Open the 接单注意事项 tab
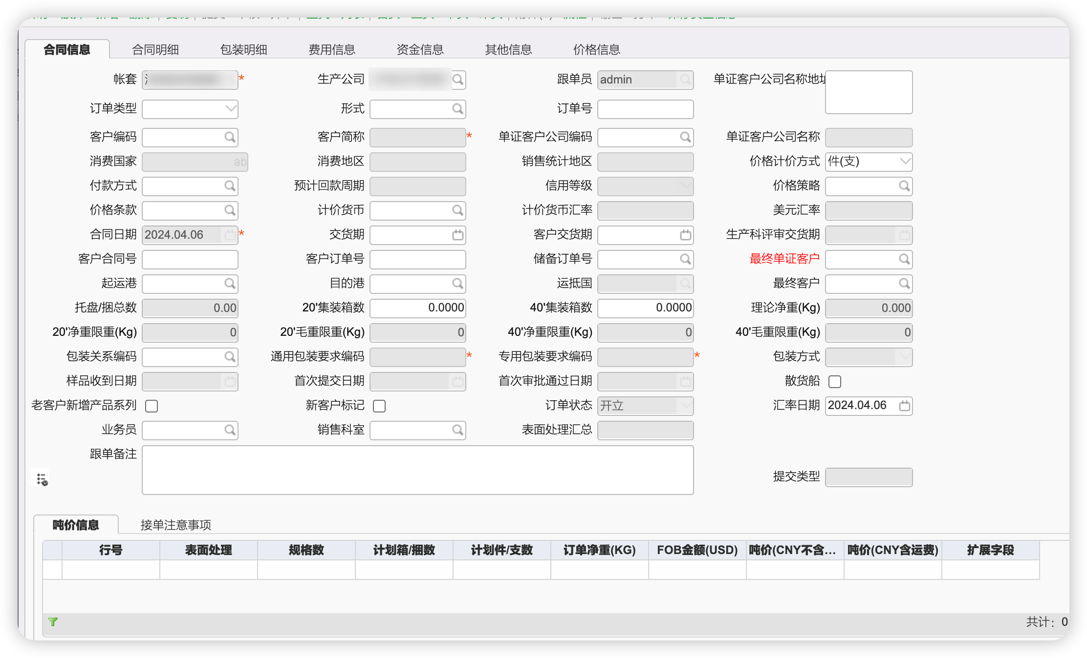The width and height of the screenshot is (1087, 658). pyautogui.click(x=176, y=525)
